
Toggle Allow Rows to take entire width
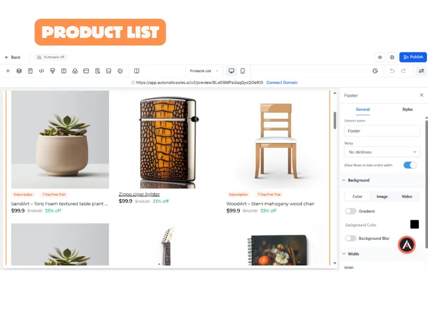pos(410,165)
